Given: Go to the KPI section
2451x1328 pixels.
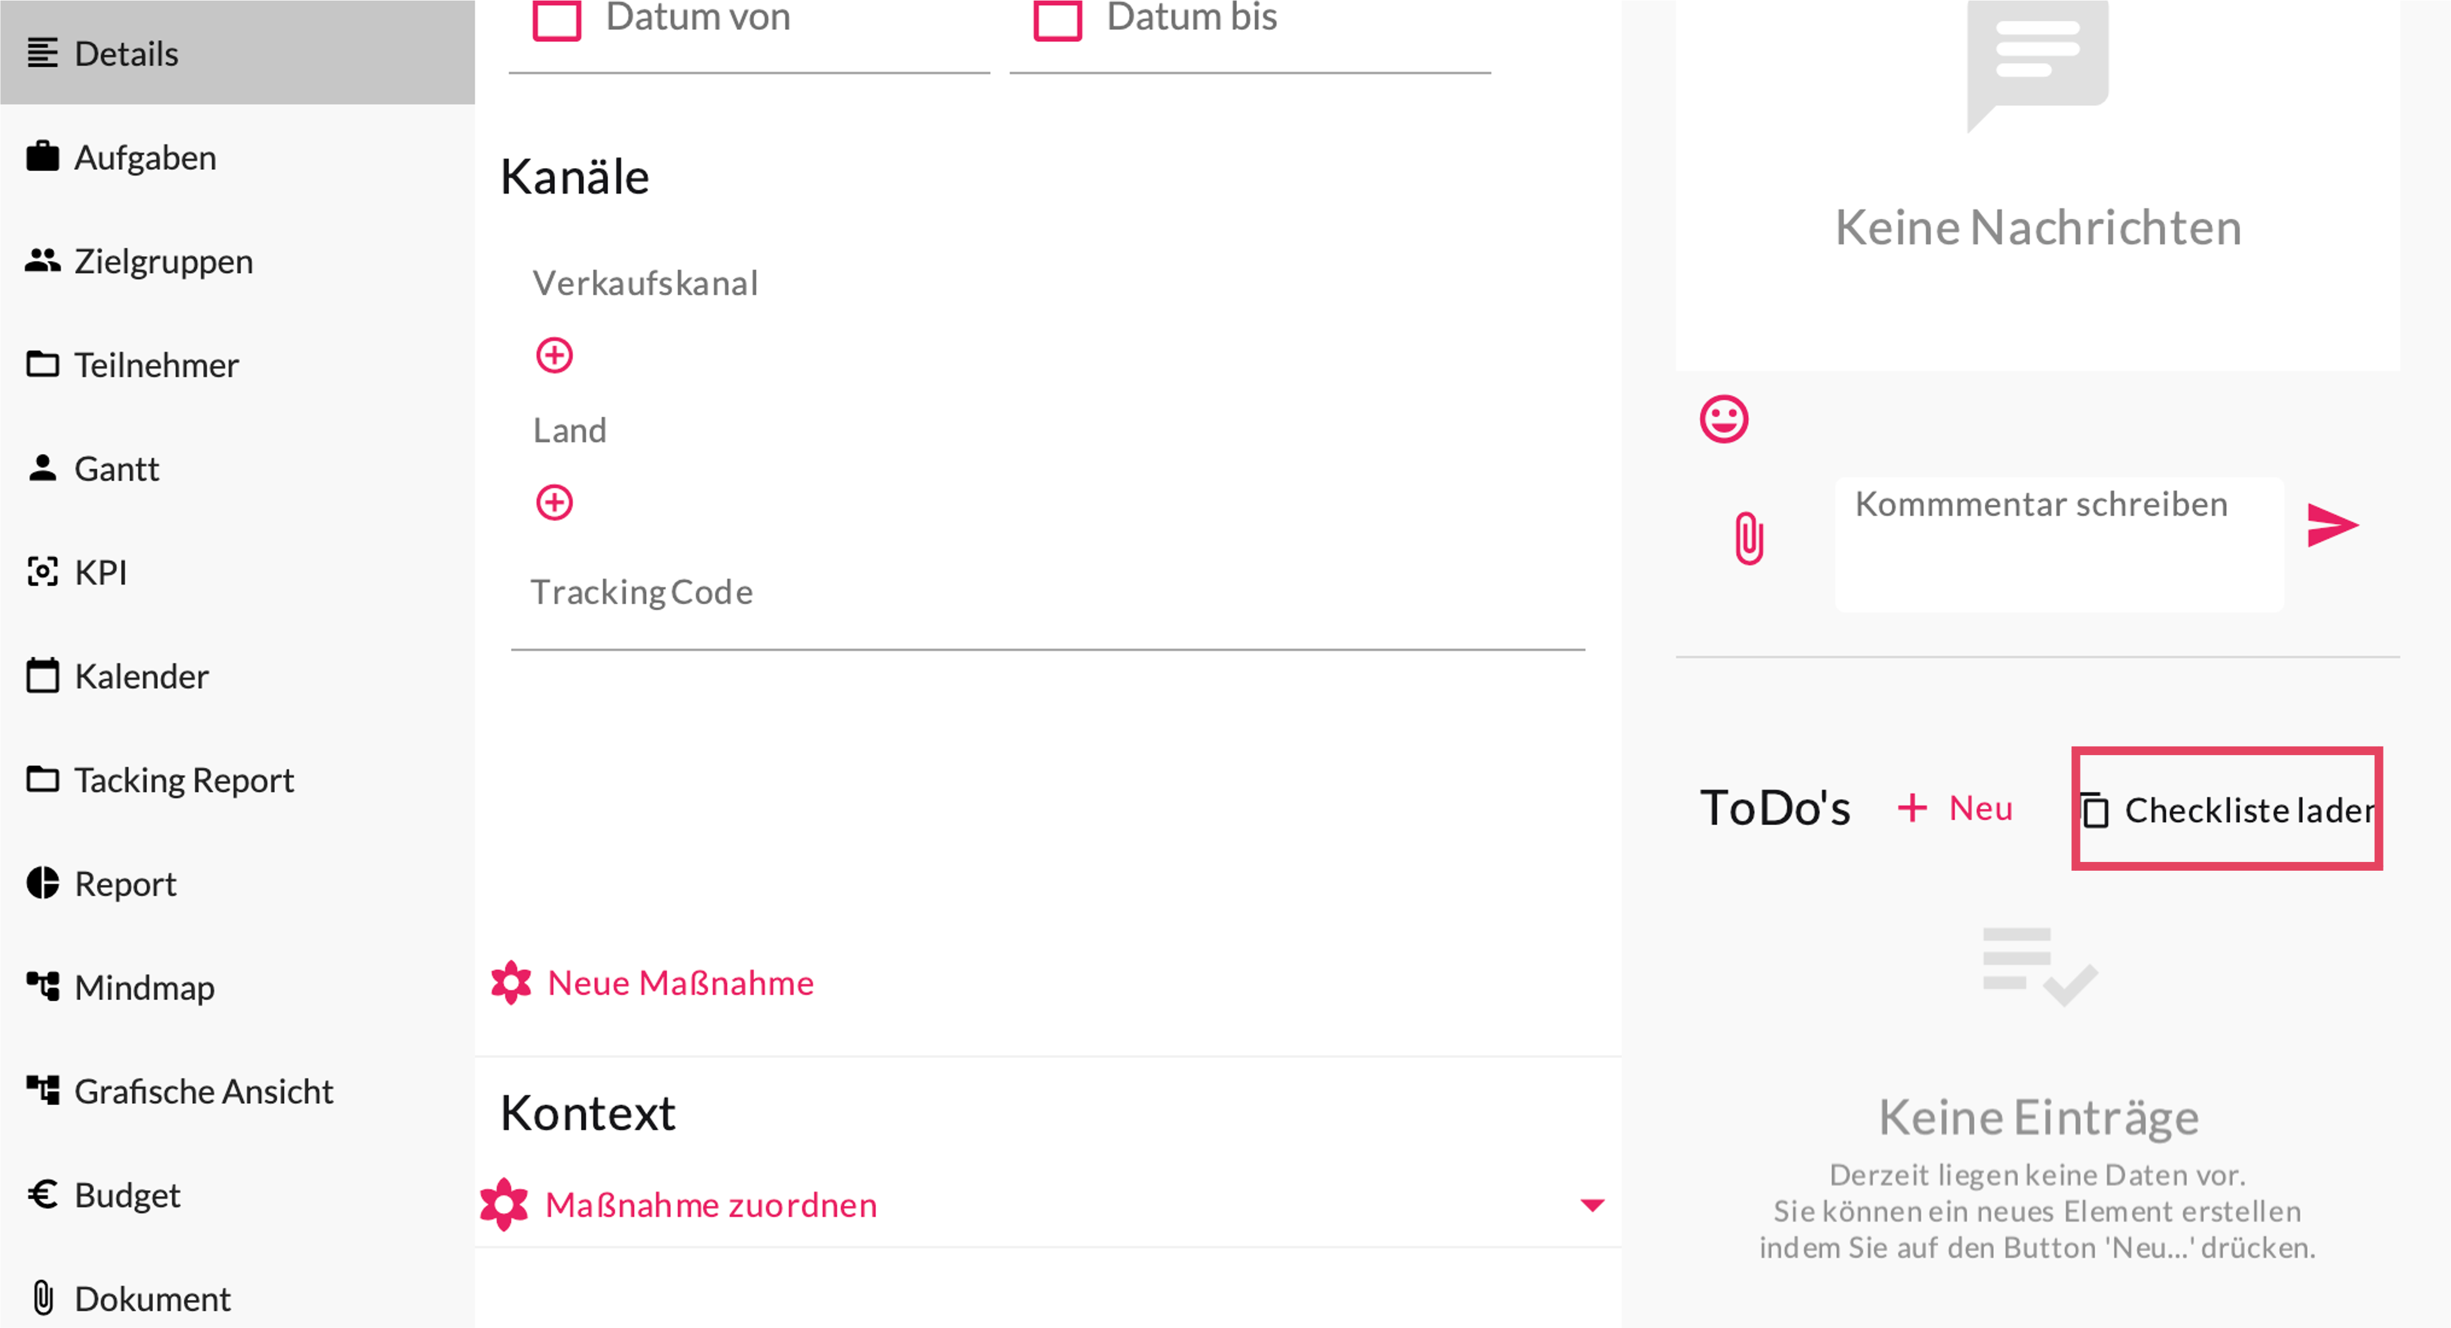Looking at the screenshot, I should point(100,572).
